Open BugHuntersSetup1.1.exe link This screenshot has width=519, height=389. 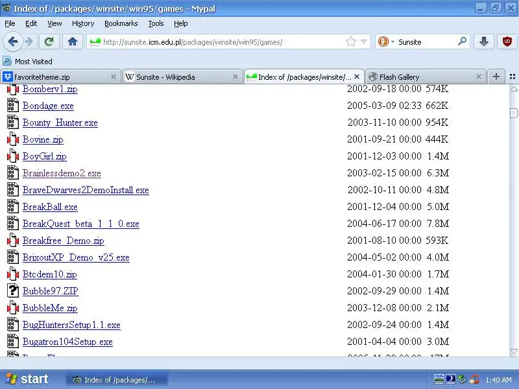click(71, 325)
